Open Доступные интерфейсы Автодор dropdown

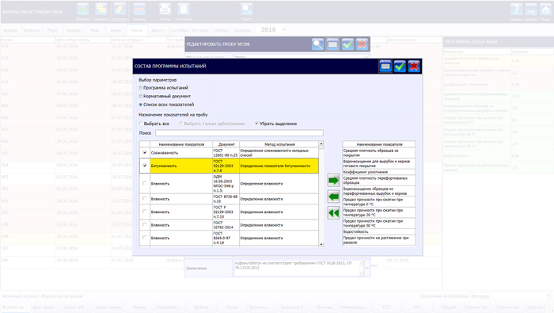tap(548, 296)
